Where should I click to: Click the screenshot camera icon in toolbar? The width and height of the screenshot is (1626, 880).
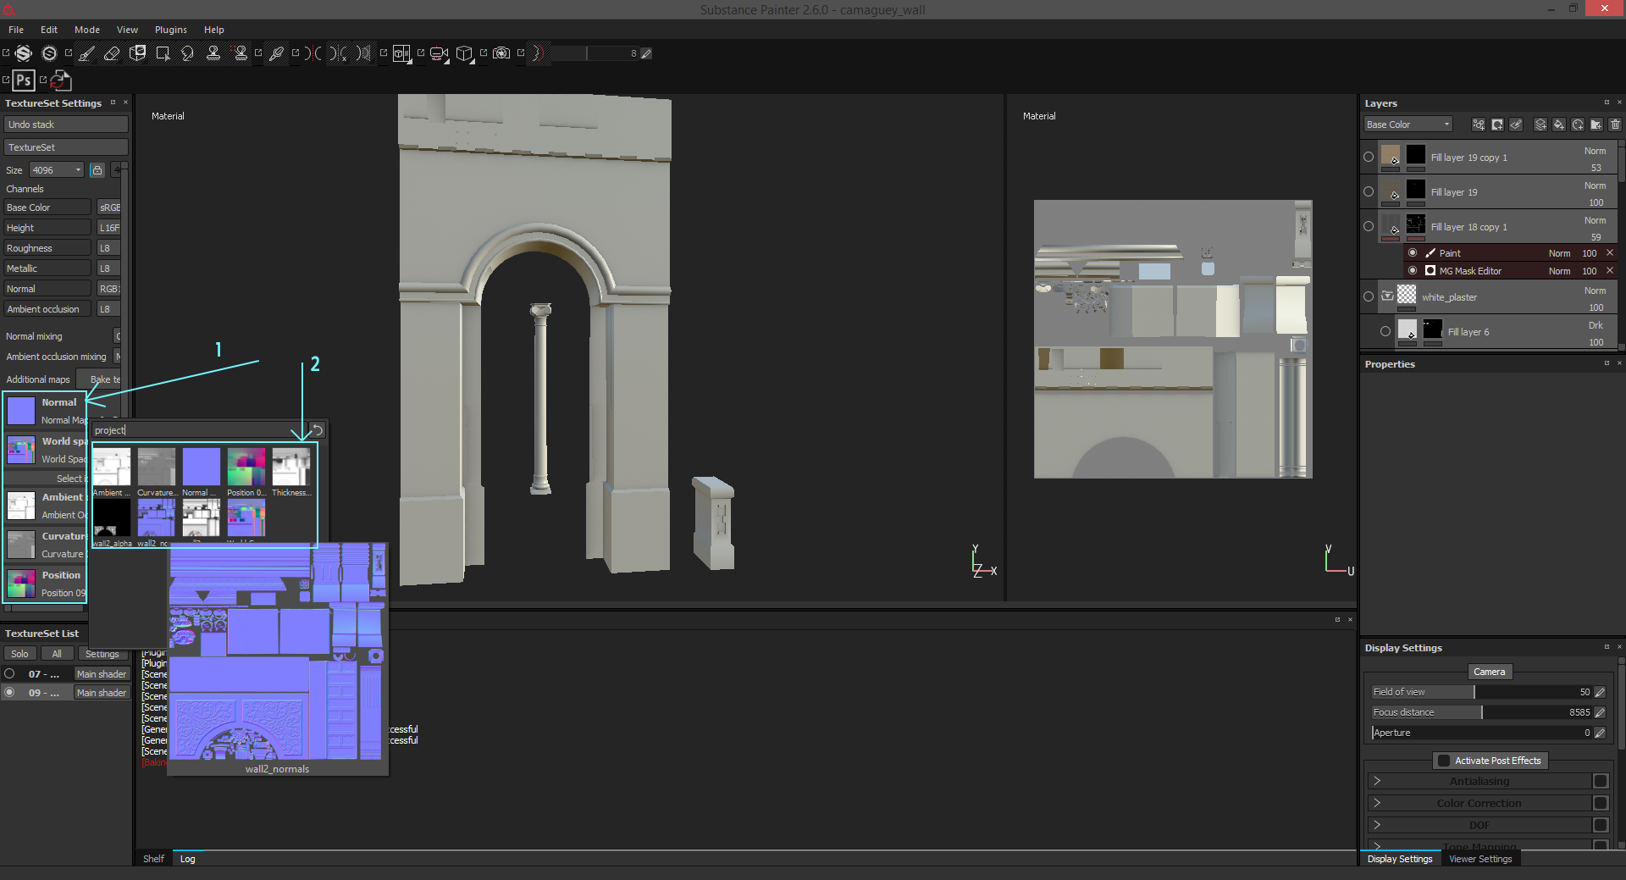(x=501, y=53)
